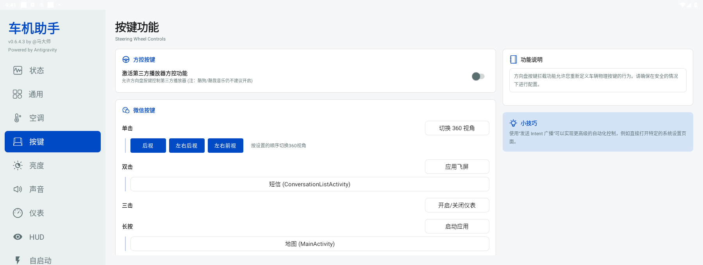The width and height of the screenshot is (703, 265).
Task: Click the Wi-Fi signal icon in status bar
Action: click(x=683, y=5)
